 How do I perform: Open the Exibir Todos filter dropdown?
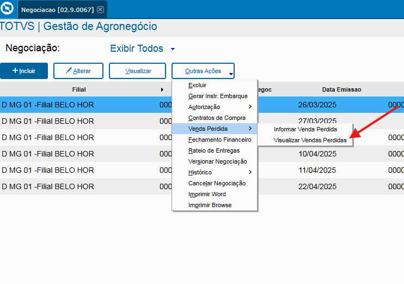(x=143, y=49)
